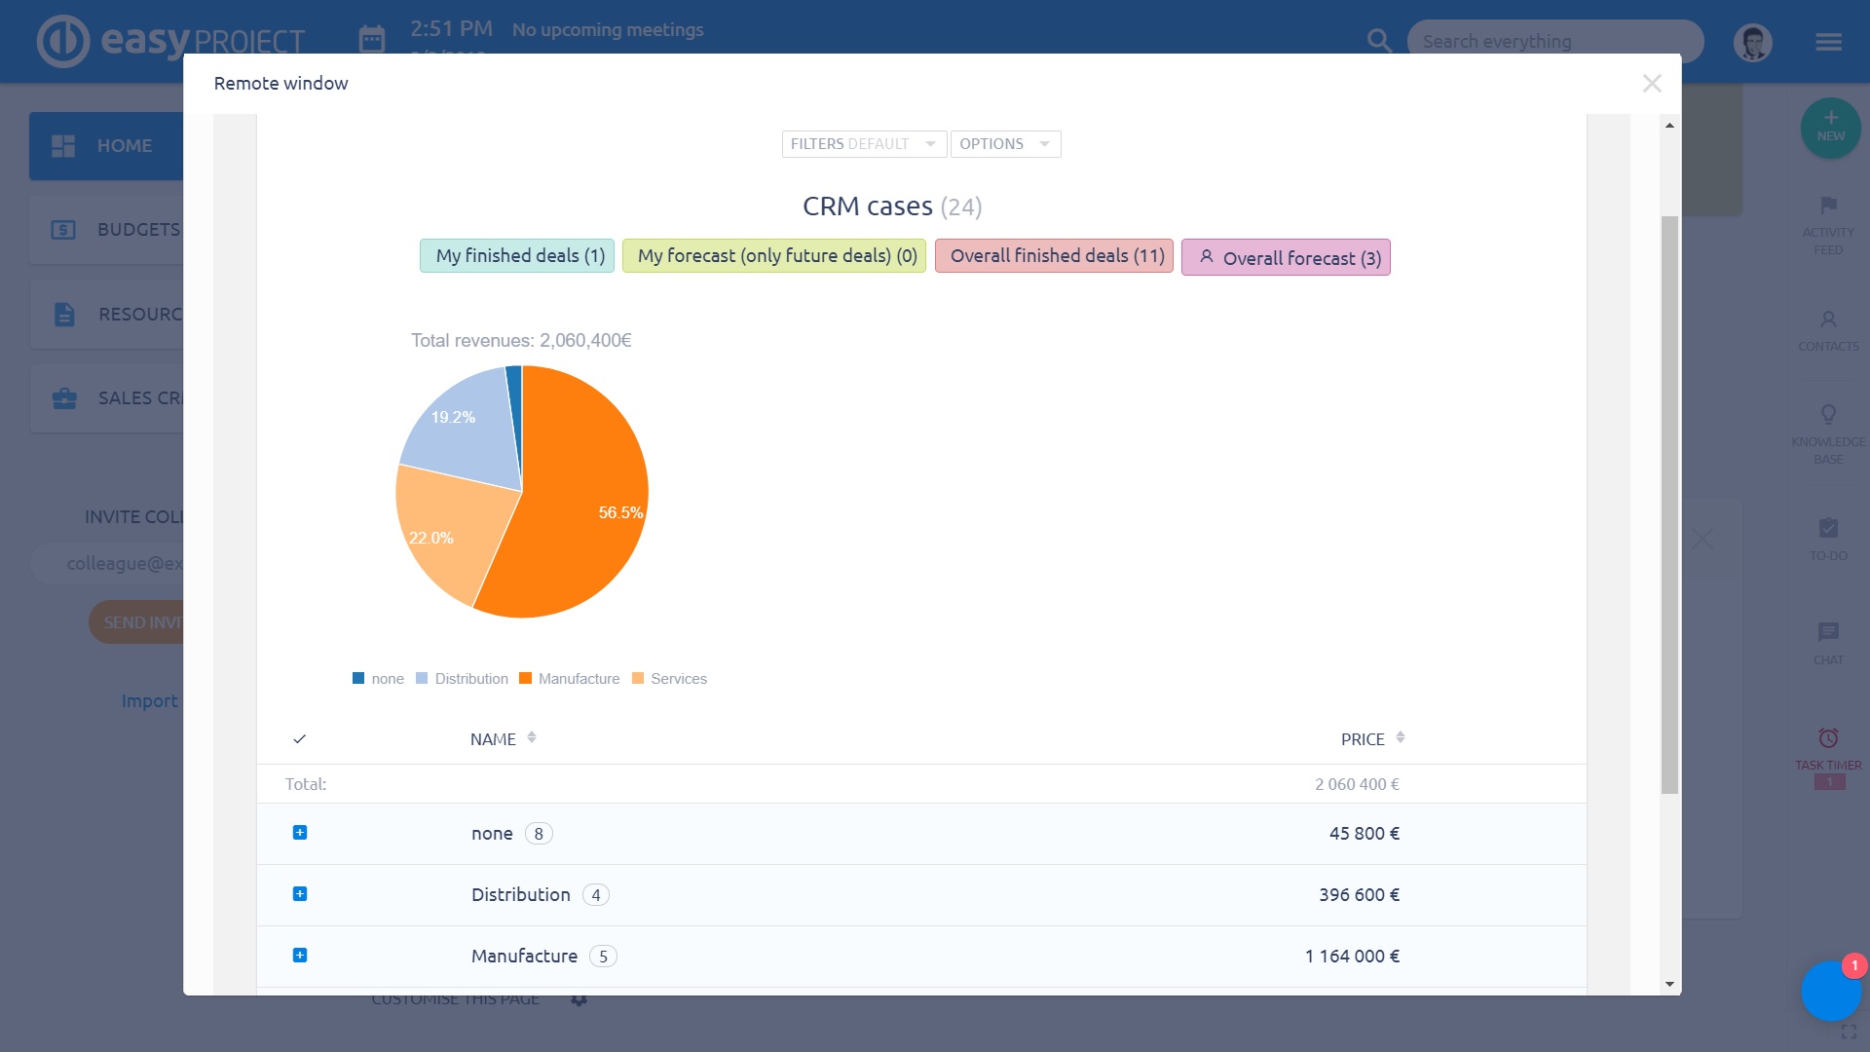Open the Knowledge Base lightbulb icon

[x=1828, y=415]
